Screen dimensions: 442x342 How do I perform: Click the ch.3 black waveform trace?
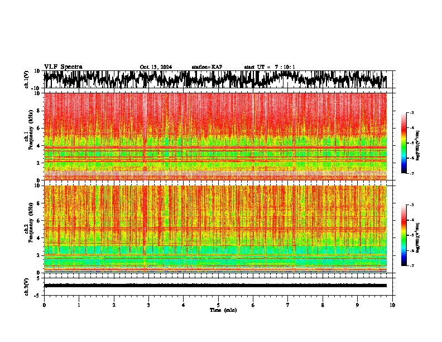pyautogui.click(x=215, y=286)
